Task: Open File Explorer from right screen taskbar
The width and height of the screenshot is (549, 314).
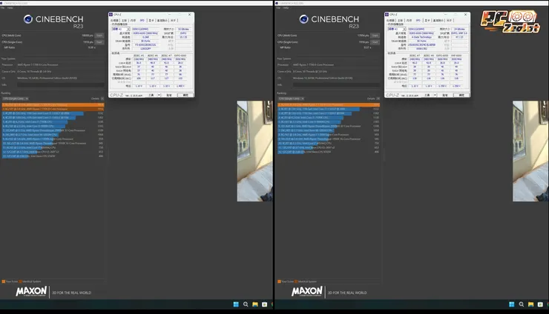Action: pos(530,304)
